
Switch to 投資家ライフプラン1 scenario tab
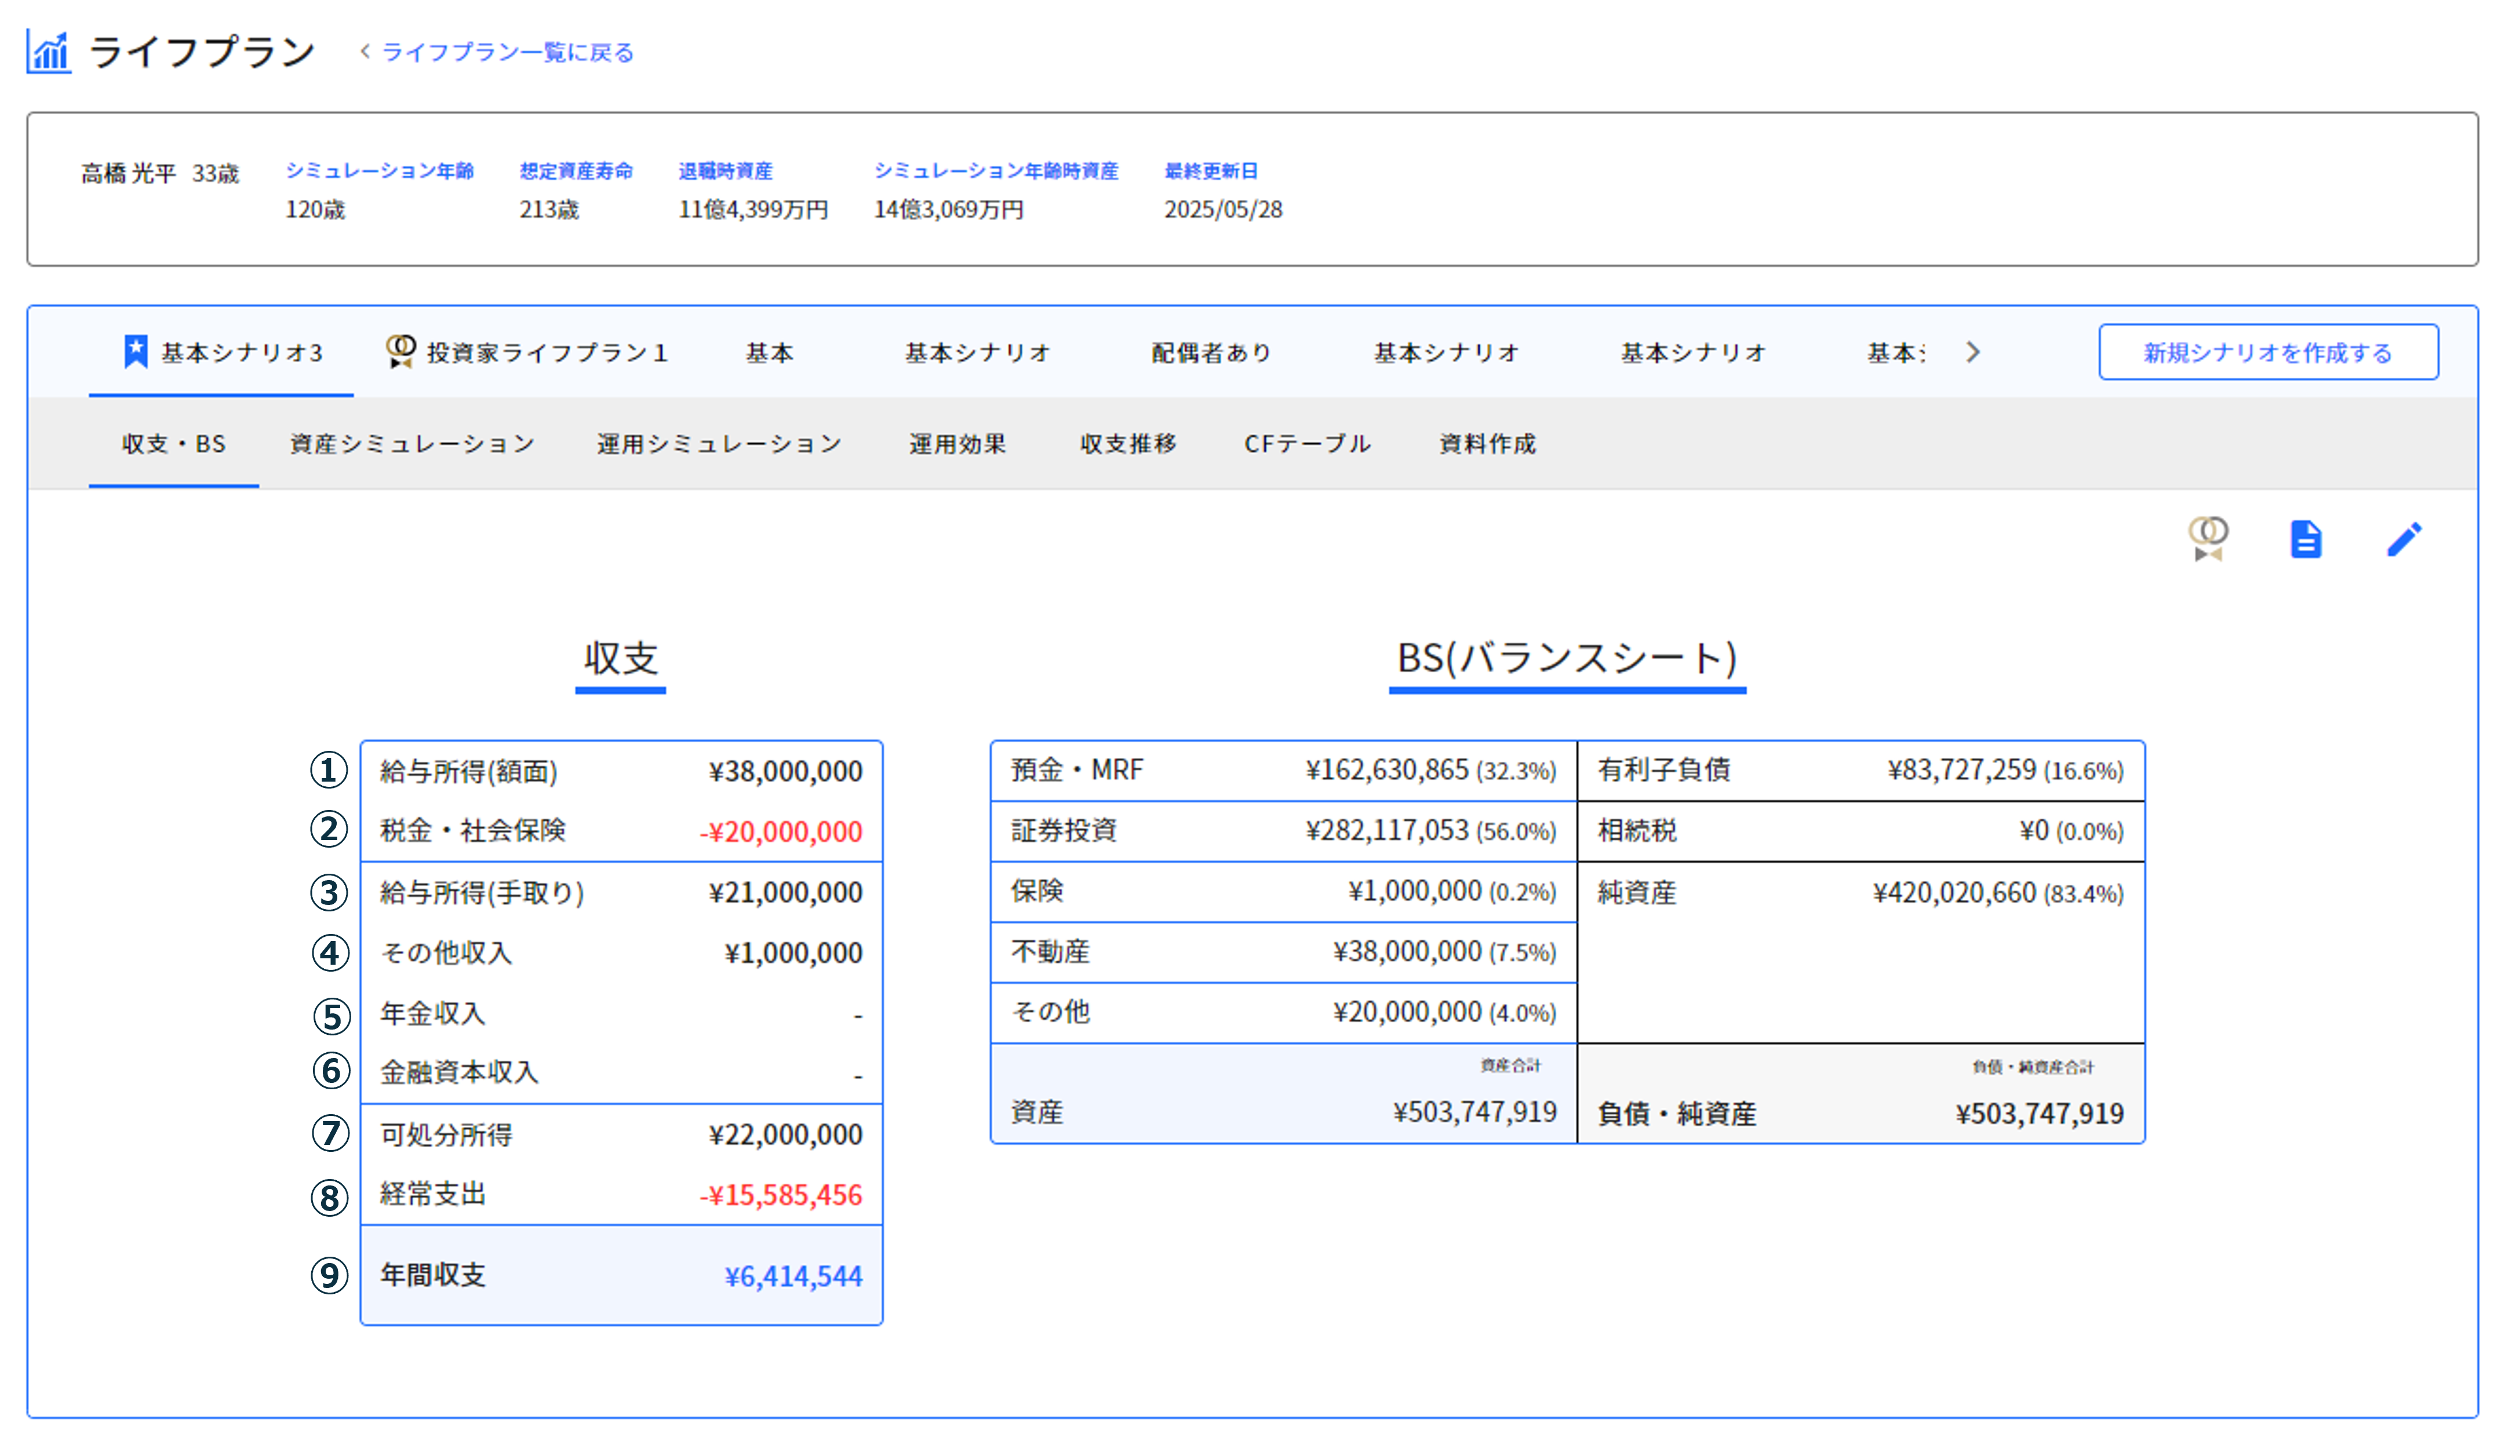[547, 353]
